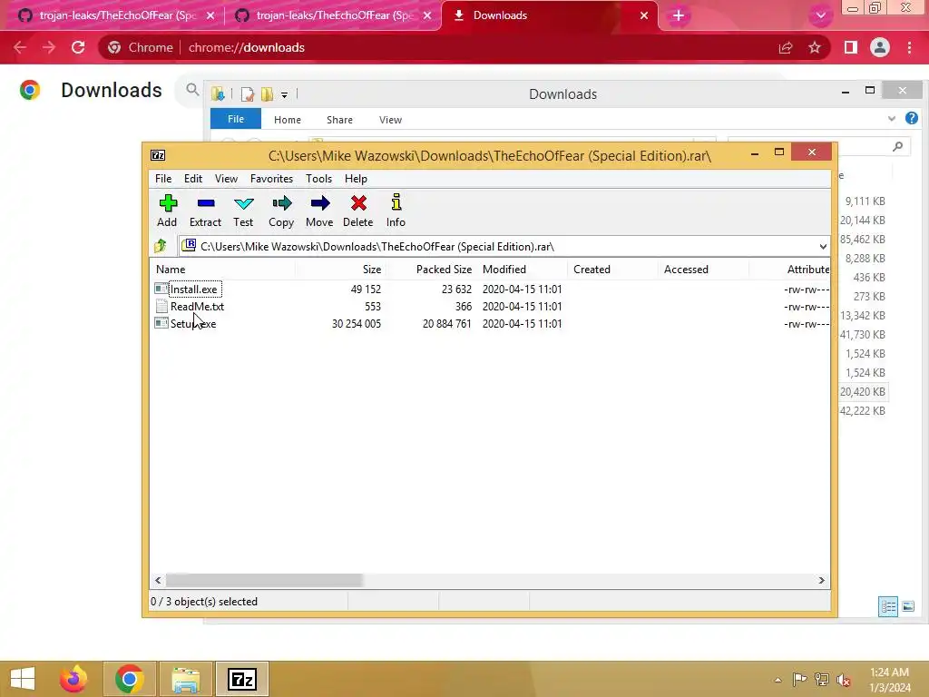Click the muted volume tray icon
The width and height of the screenshot is (929, 697).
[843, 680]
